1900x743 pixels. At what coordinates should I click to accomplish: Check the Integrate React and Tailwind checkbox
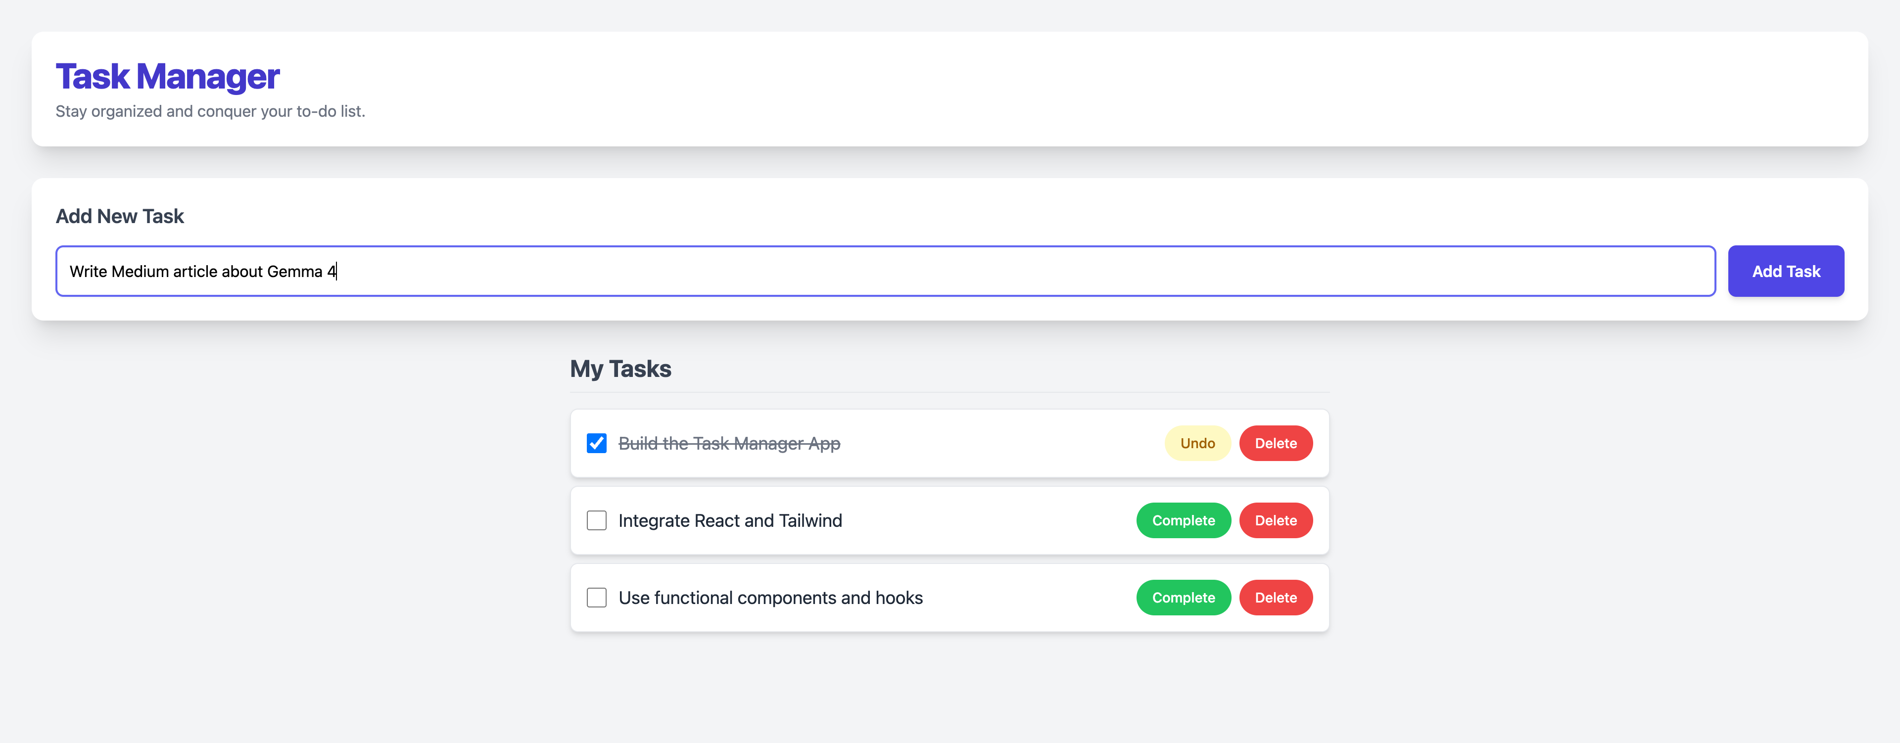pyautogui.click(x=597, y=520)
